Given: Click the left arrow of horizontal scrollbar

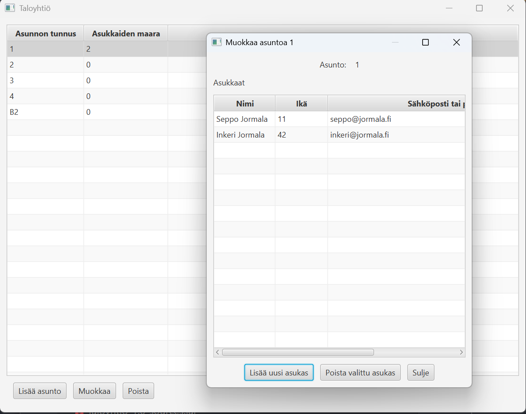Looking at the screenshot, I should 218,352.
